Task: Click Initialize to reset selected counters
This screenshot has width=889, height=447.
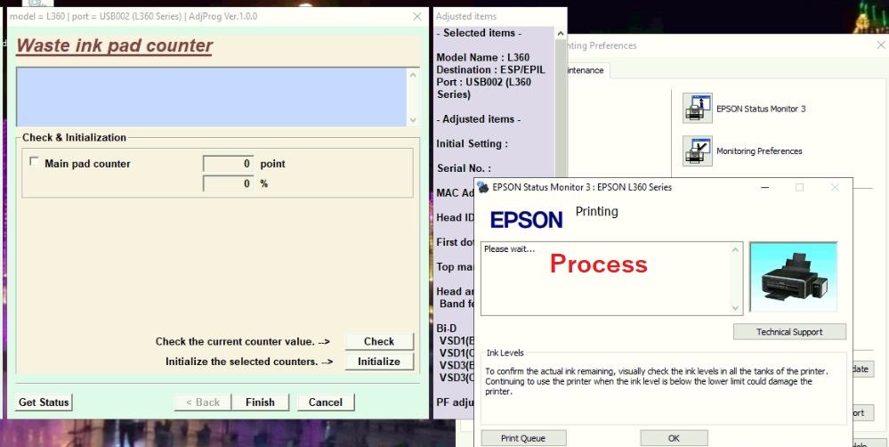Action: point(379,362)
